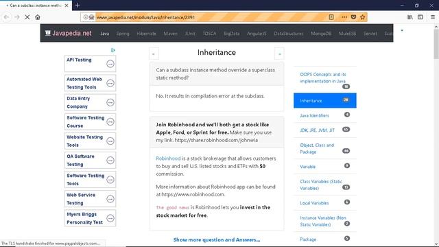
Task: Click arrow icon next to Automated Web Testing Tools
Action: tap(110, 83)
